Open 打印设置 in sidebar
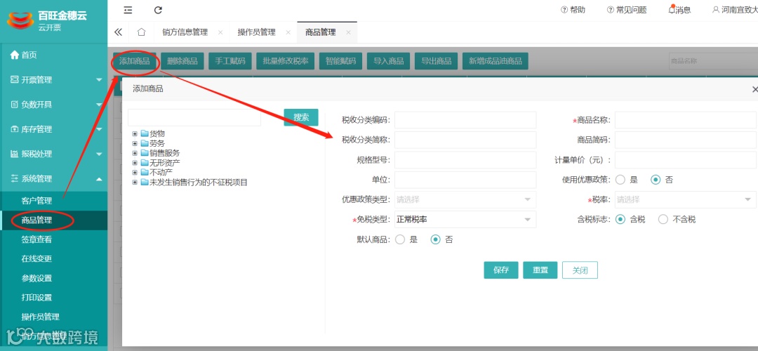The image size is (758, 351). point(53,298)
